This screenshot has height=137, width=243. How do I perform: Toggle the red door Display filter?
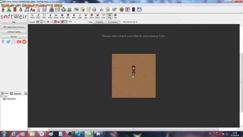(55, 22)
